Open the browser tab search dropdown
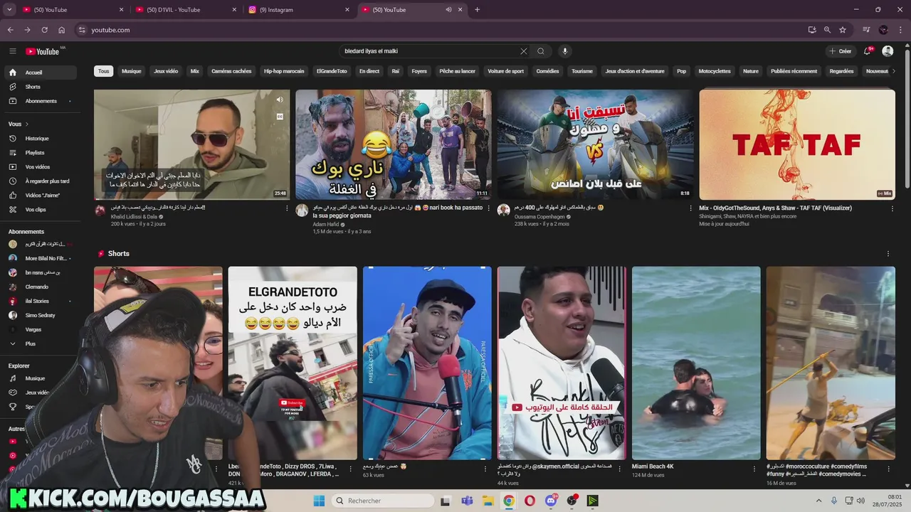The height and width of the screenshot is (512, 911). tap(9, 10)
